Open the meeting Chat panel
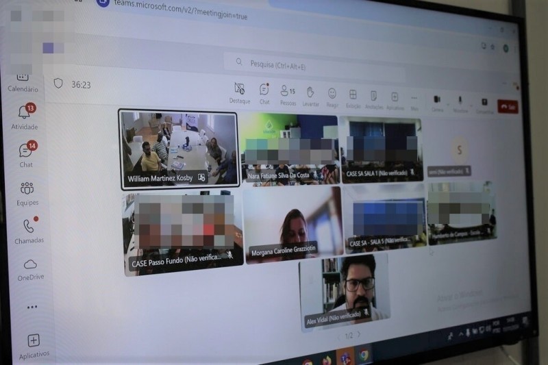The width and height of the screenshot is (548, 365). pos(264,94)
